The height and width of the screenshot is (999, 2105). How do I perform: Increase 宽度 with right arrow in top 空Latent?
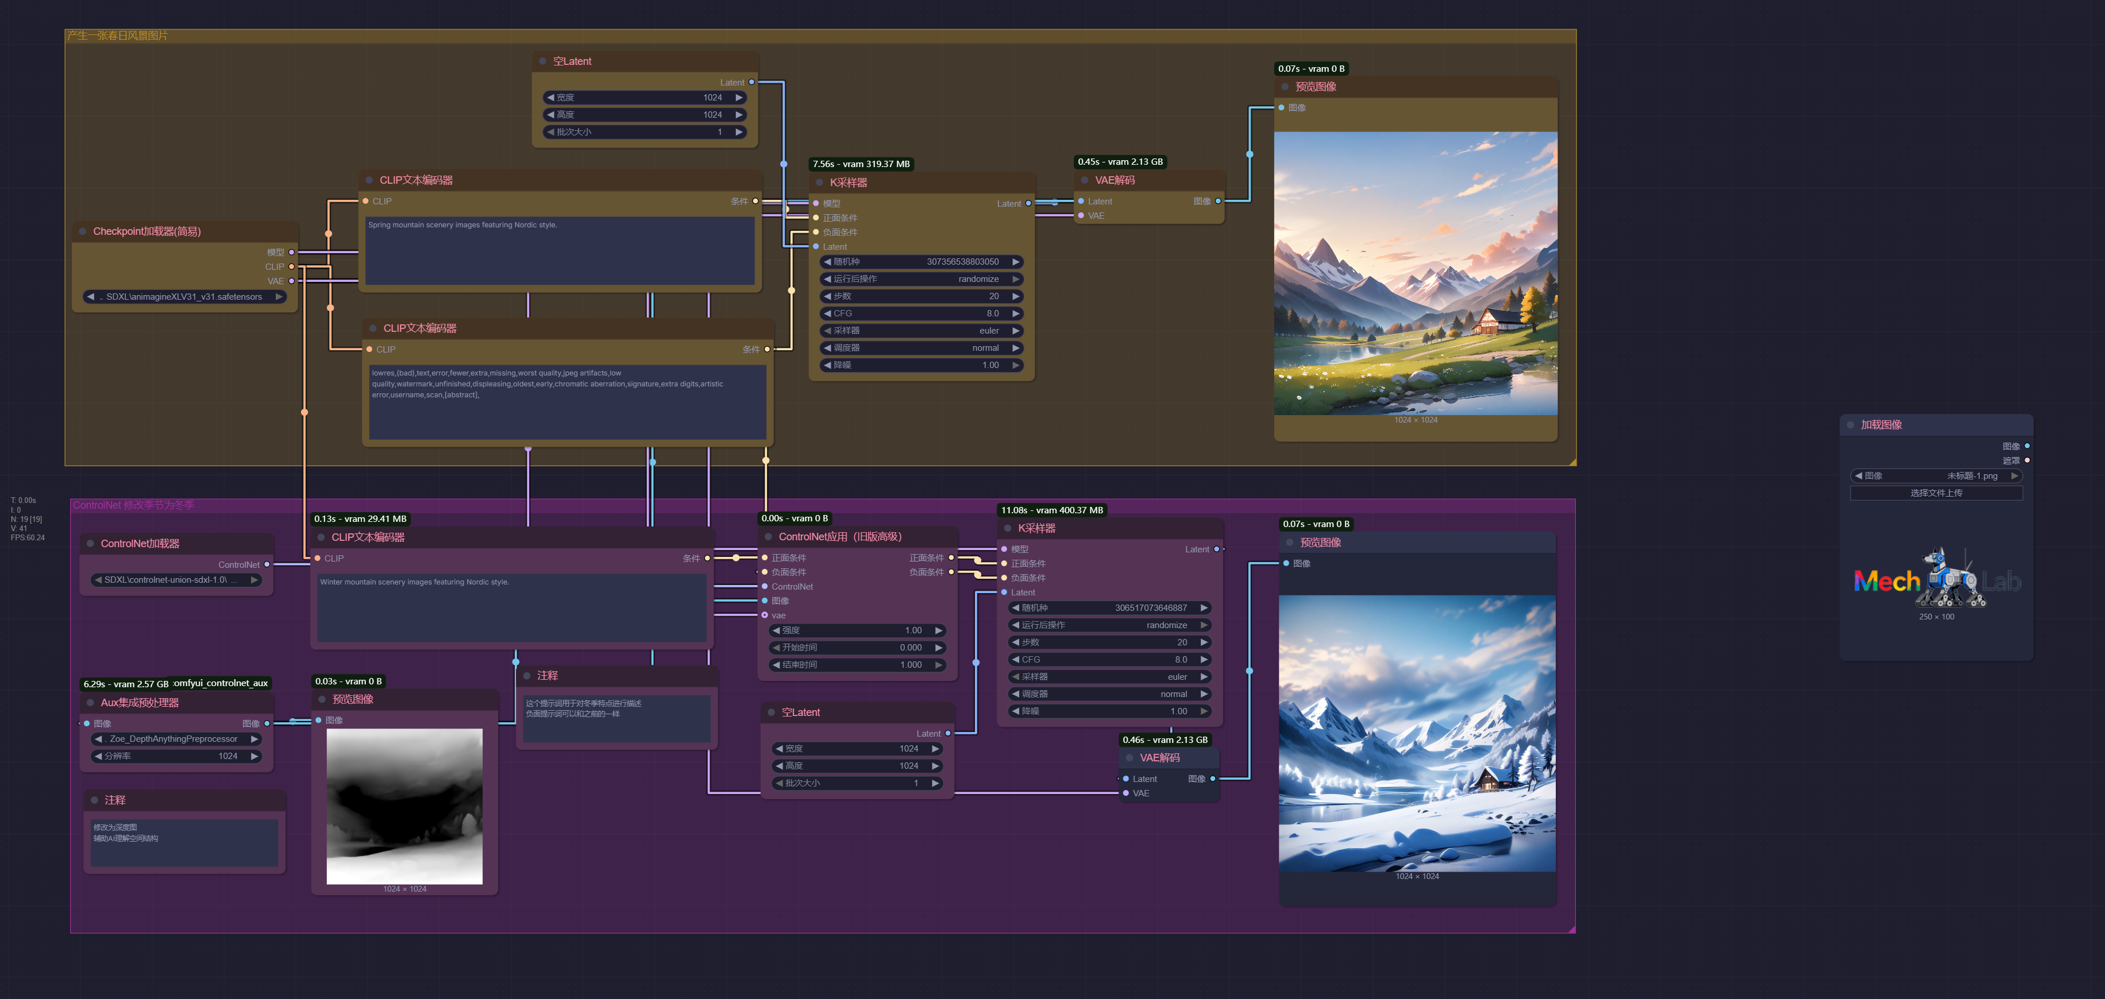coord(739,97)
